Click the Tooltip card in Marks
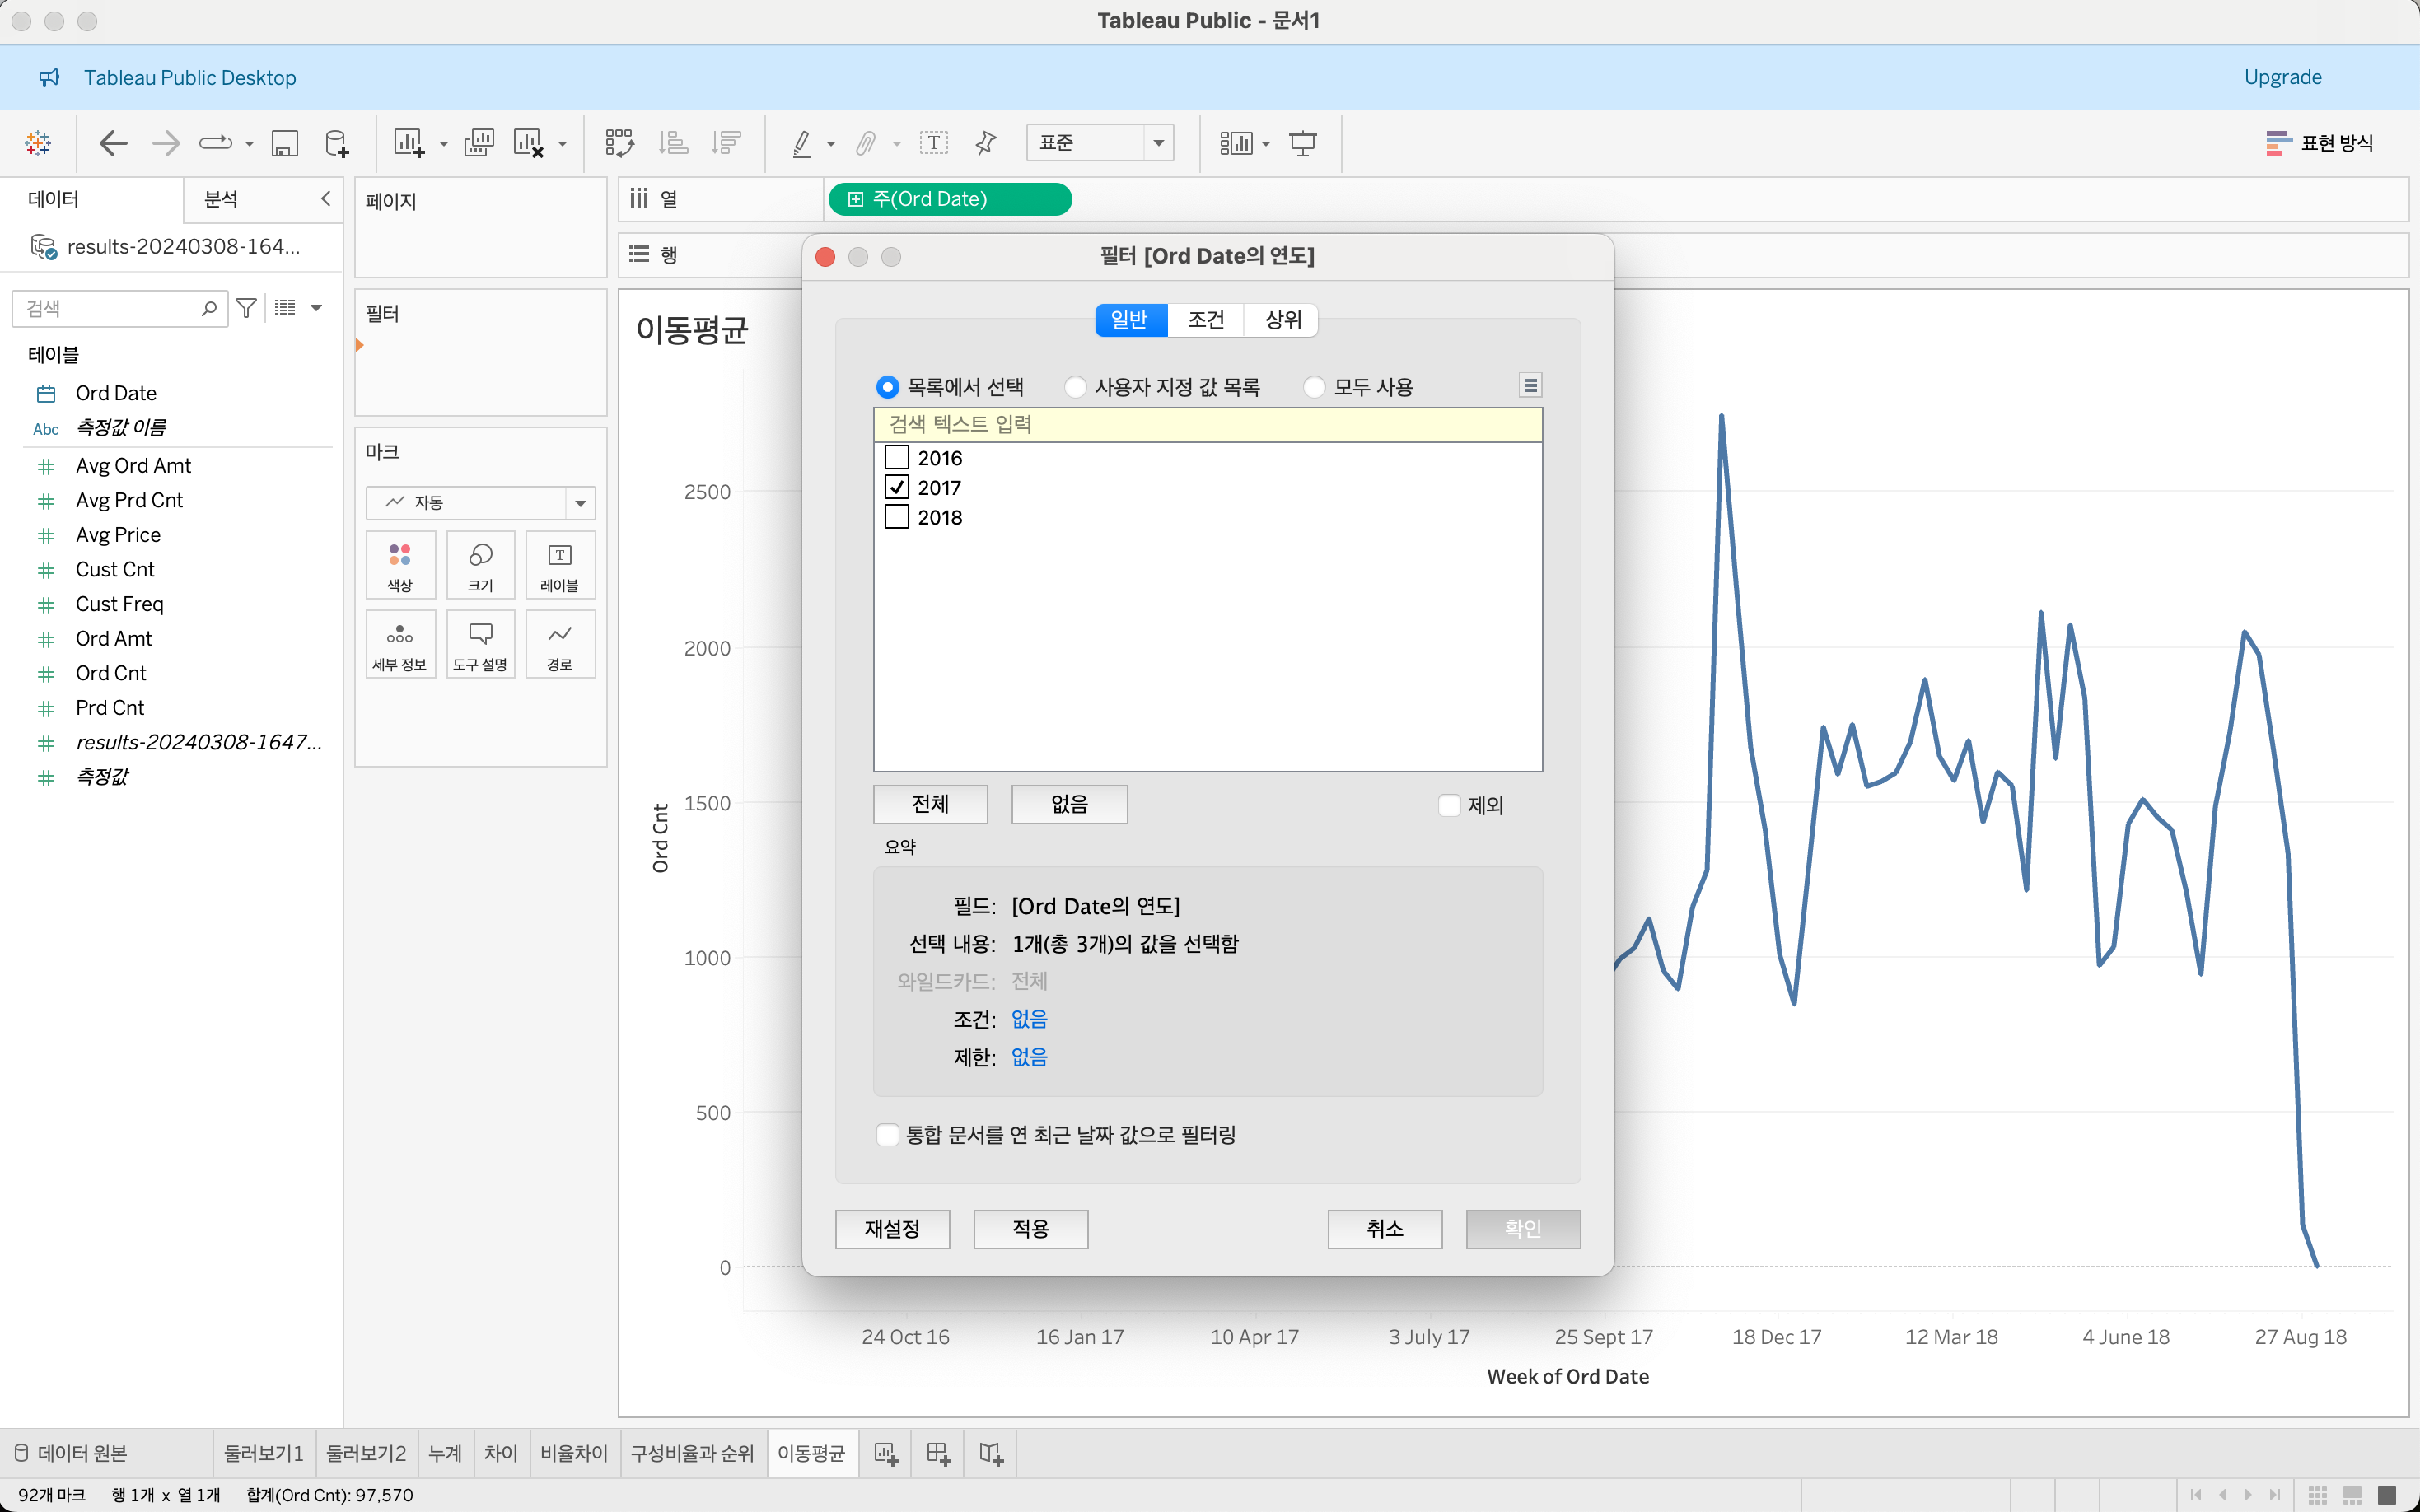 (480, 645)
